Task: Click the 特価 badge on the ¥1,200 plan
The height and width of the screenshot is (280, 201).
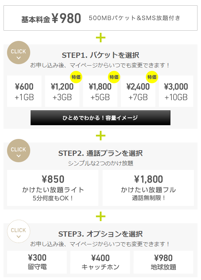Action: click(x=76, y=77)
